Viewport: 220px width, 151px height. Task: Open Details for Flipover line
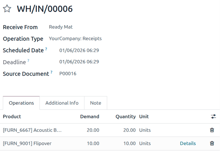pyautogui.click(x=188, y=143)
